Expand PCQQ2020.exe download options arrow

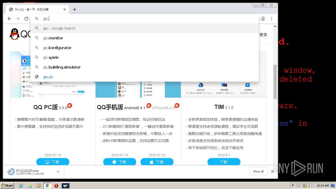pyautogui.click(x=58, y=172)
